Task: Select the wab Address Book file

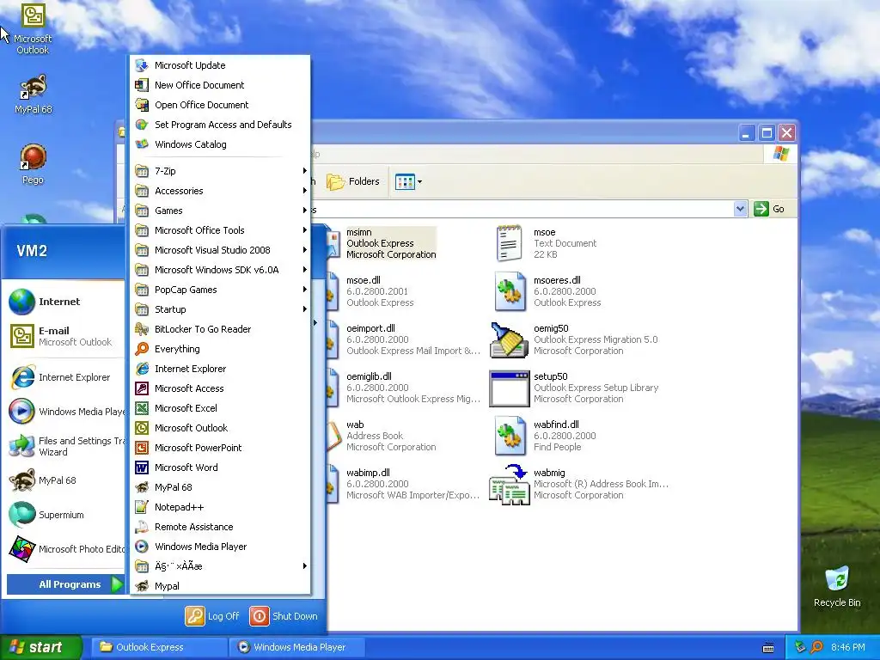Action: coord(382,436)
